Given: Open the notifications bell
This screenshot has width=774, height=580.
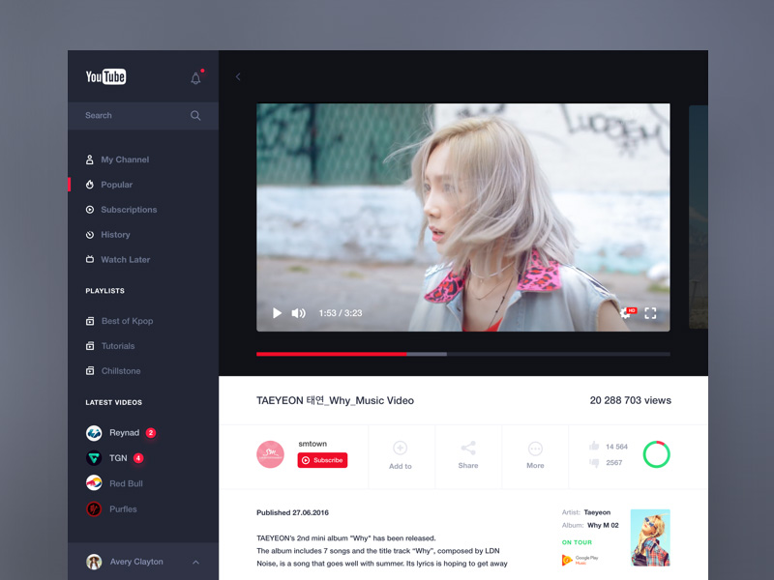Looking at the screenshot, I should click(x=195, y=78).
